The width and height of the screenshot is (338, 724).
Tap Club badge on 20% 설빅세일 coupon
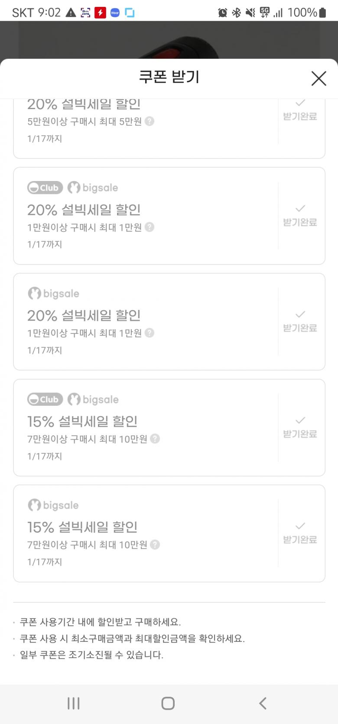point(45,188)
